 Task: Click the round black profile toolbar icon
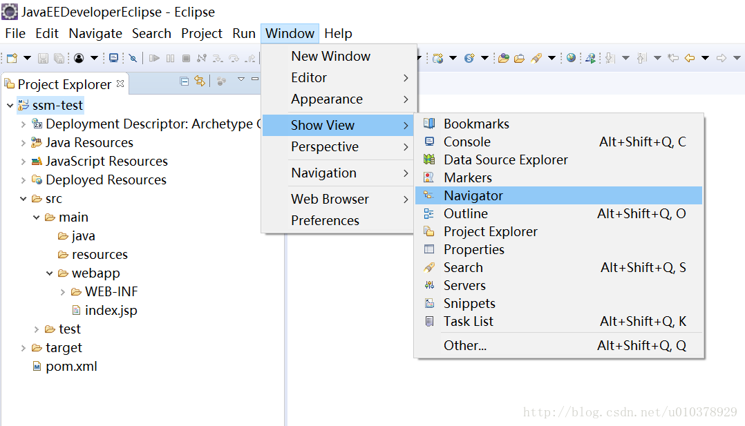coord(79,59)
